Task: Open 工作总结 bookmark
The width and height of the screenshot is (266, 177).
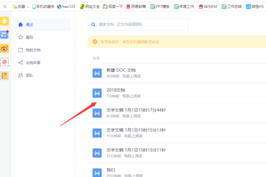Action: (x=231, y=7)
